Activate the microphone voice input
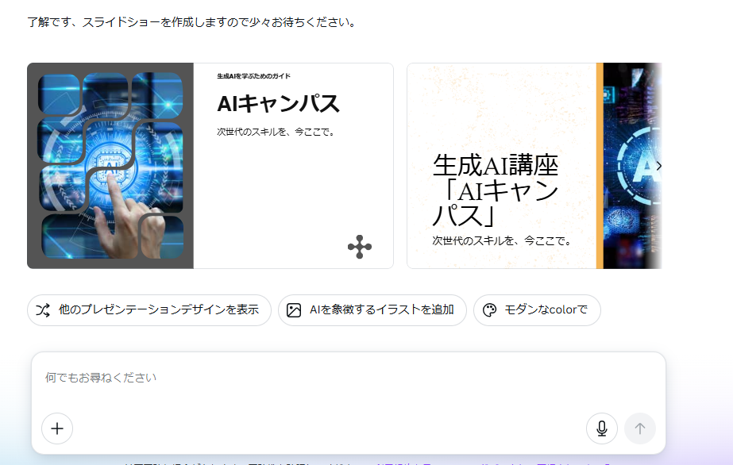 click(601, 428)
